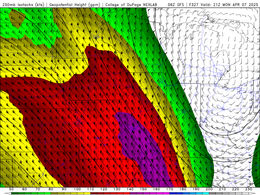Click the 190 scale label
Image resolution: width=260 pixels, height=195 pixels.
(196, 189)
